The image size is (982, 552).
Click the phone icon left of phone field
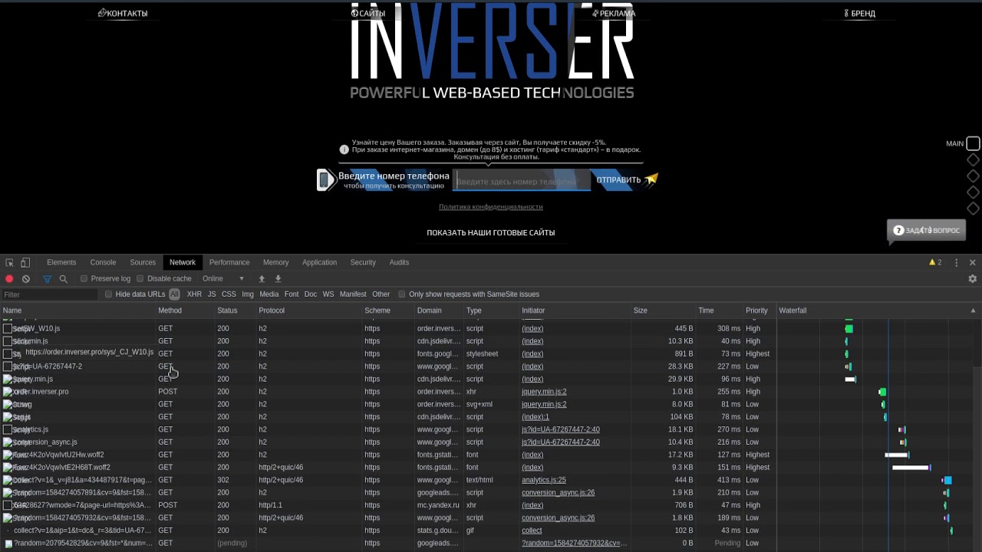(325, 180)
